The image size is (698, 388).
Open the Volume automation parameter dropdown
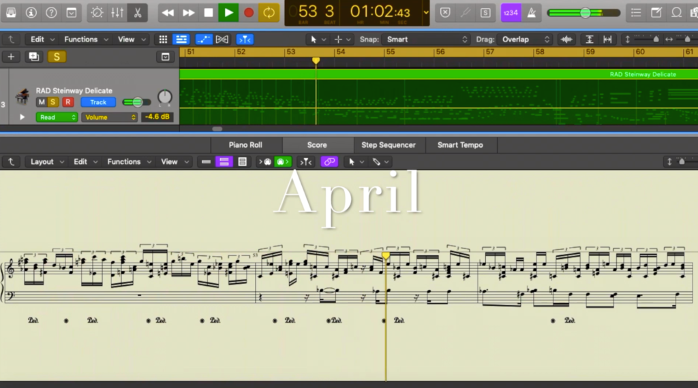coord(110,117)
